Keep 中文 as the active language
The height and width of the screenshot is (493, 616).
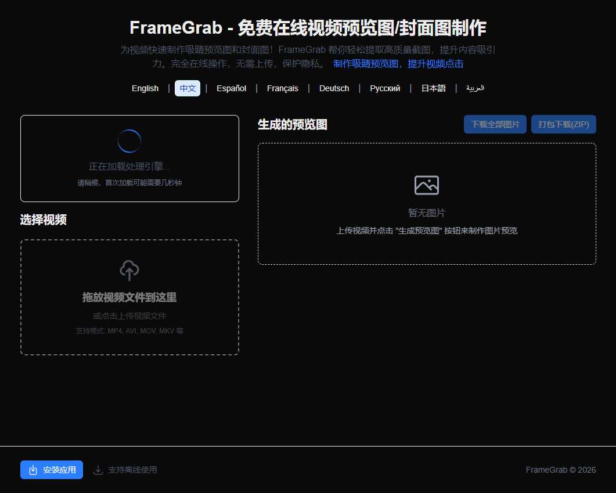(x=187, y=88)
